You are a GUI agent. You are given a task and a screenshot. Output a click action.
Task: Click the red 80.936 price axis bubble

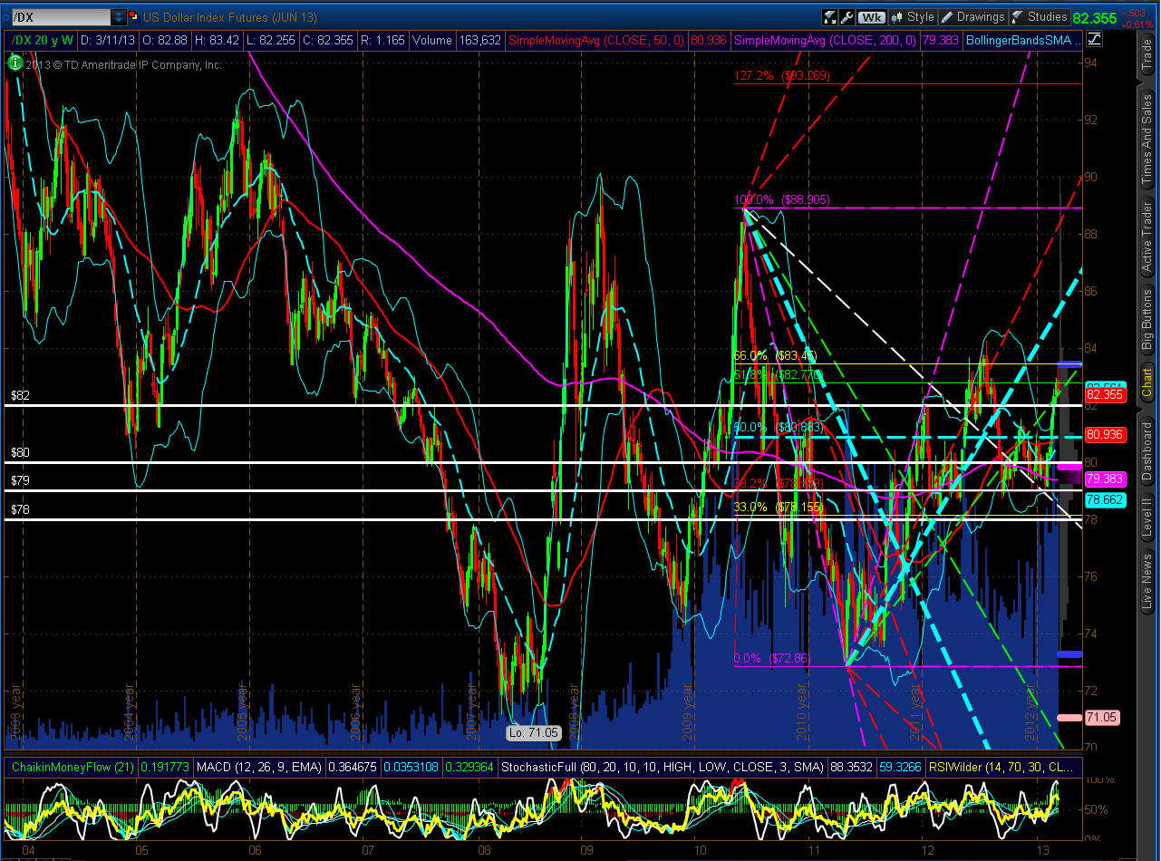tap(1105, 434)
